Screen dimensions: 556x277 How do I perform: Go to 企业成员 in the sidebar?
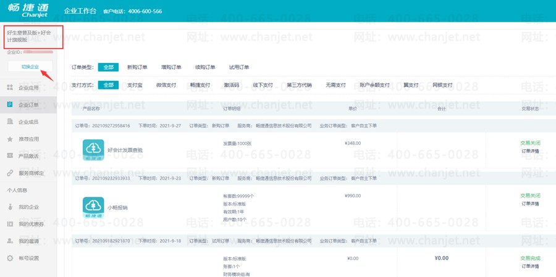[x=28, y=122]
